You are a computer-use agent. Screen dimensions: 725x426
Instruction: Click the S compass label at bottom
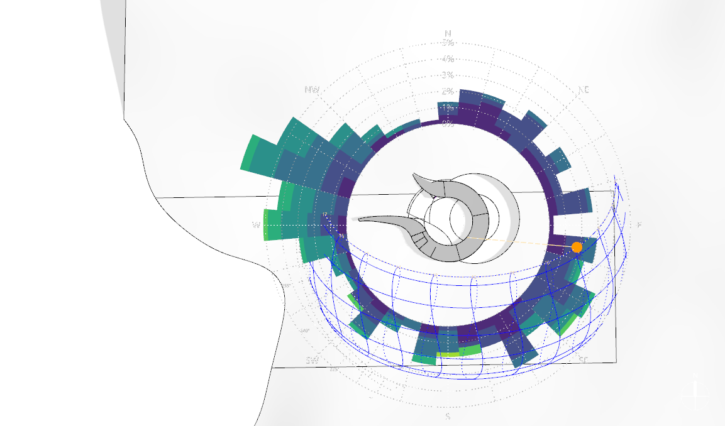448,417
